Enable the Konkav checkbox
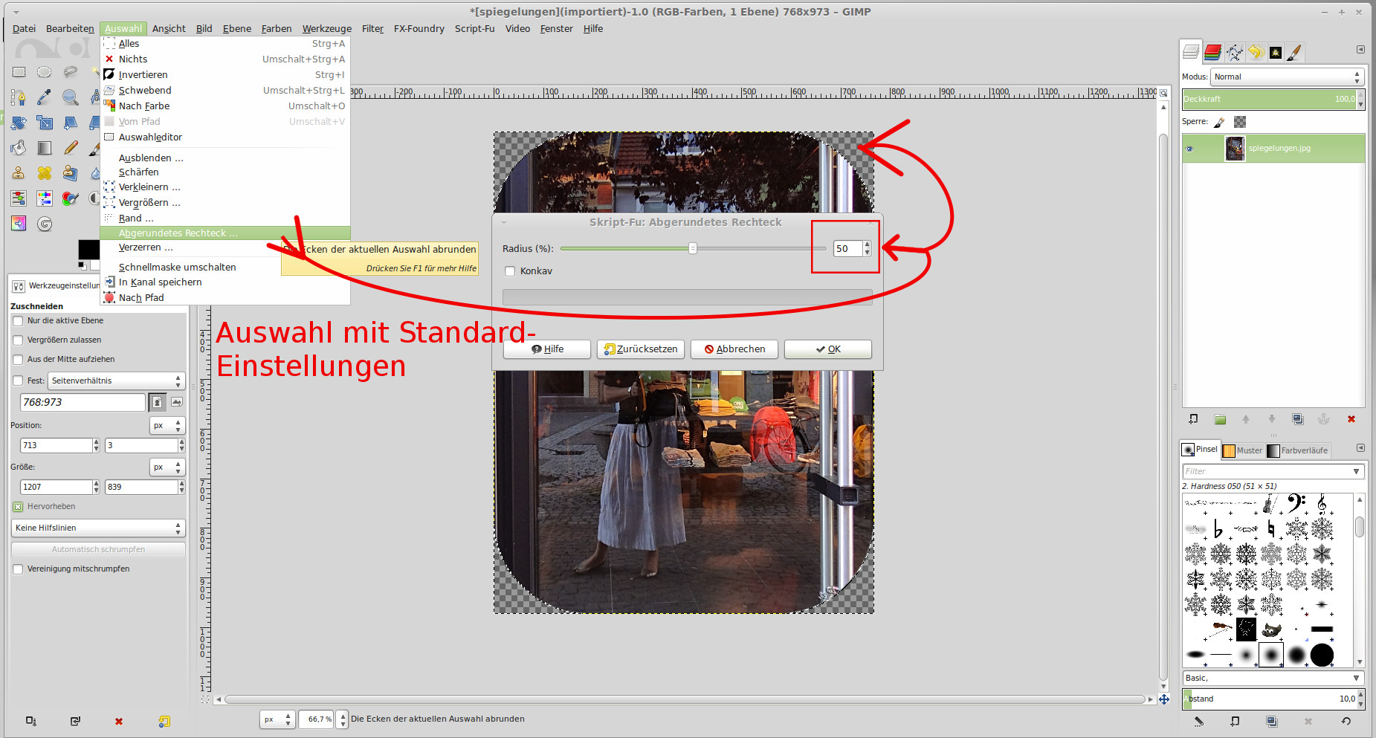This screenshot has width=1376, height=738. (510, 271)
